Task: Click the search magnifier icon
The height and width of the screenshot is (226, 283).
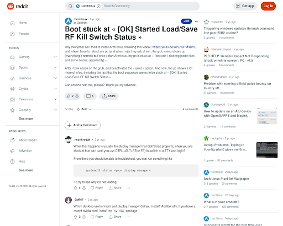Action: click(x=70, y=6)
